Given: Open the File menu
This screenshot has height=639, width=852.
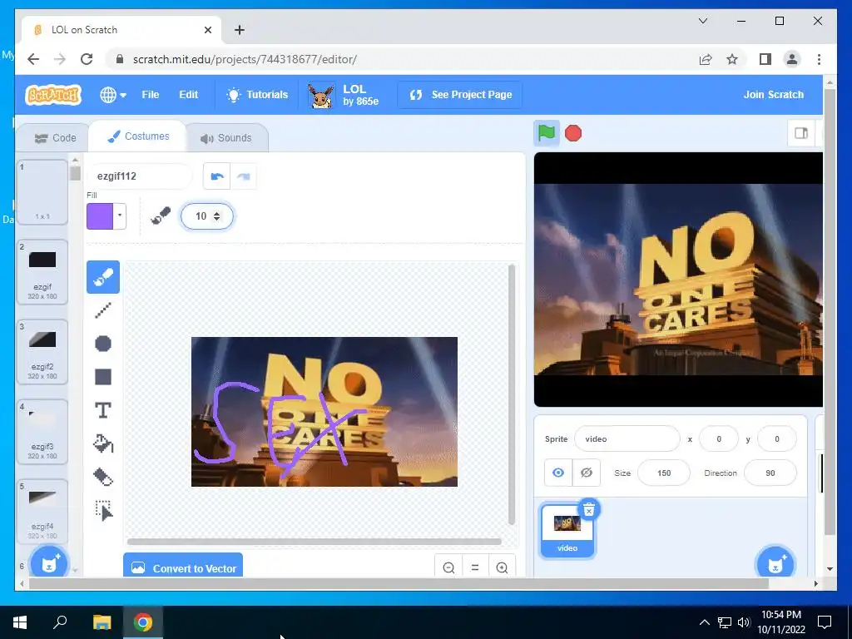Looking at the screenshot, I should pos(151,95).
